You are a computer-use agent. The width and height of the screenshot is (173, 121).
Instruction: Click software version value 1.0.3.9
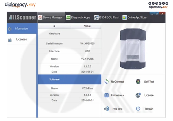[87, 95]
